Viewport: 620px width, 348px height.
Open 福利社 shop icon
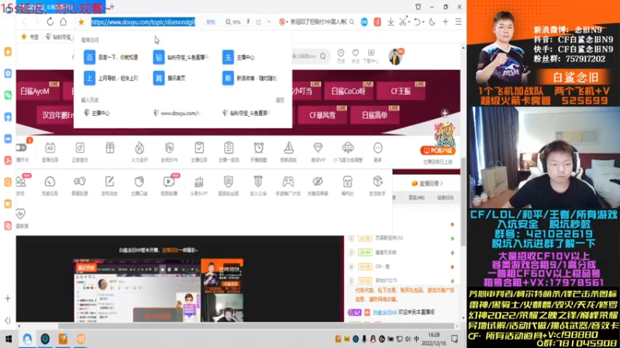point(347,182)
